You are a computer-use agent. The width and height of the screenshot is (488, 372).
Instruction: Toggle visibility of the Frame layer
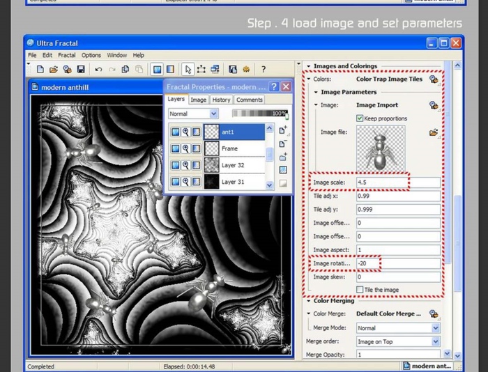pos(176,148)
